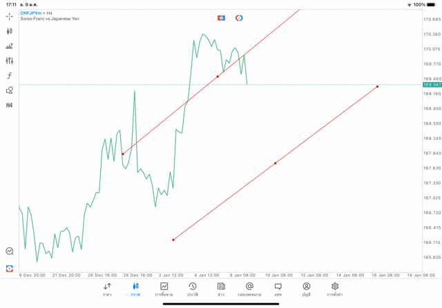Open chart settings sliders icon
This screenshot has width=442, height=308.
[10, 61]
